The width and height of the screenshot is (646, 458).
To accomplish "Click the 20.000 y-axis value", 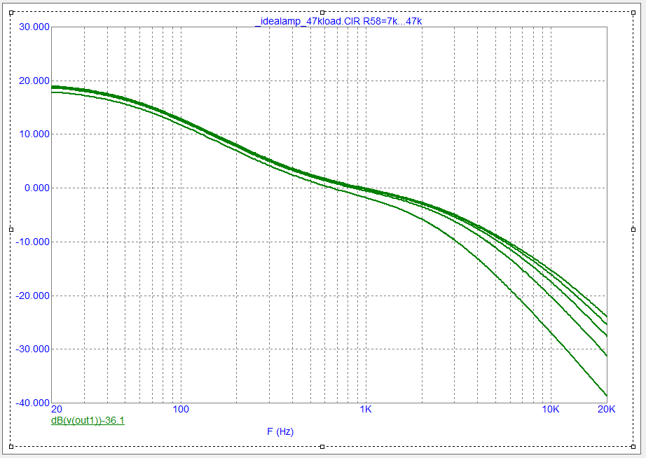I will pos(34,81).
